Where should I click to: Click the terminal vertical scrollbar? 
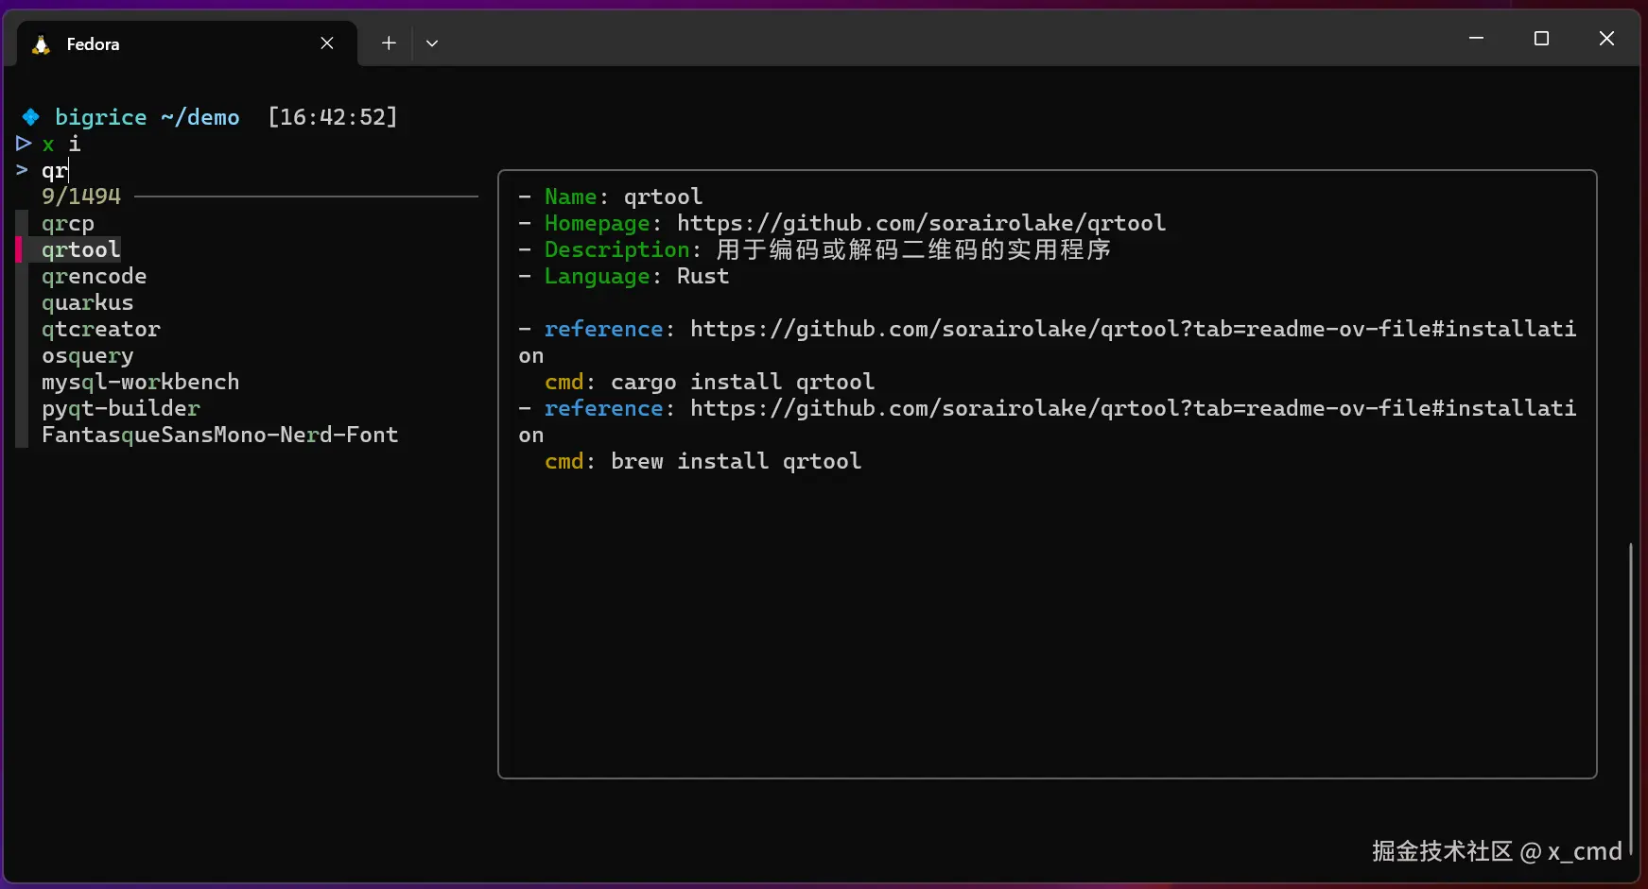tap(1631, 700)
